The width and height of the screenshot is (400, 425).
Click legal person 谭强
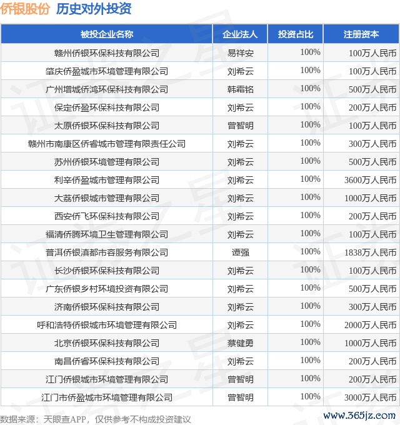point(240,252)
